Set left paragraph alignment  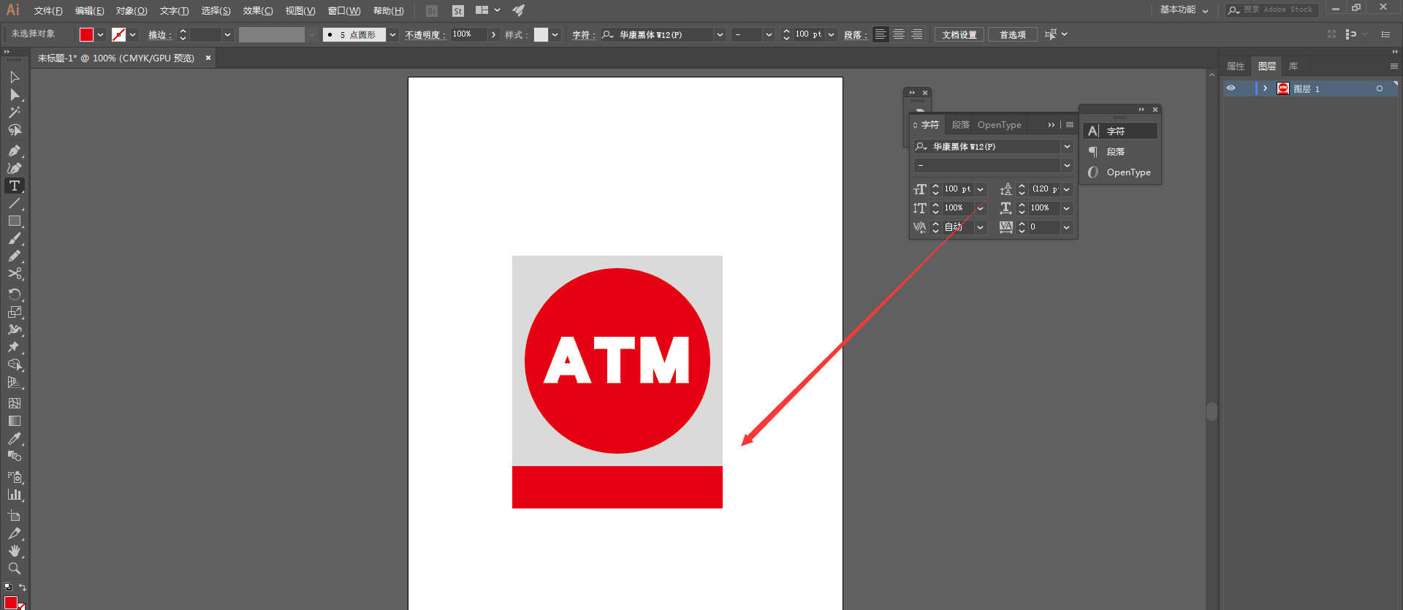click(x=881, y=34)
